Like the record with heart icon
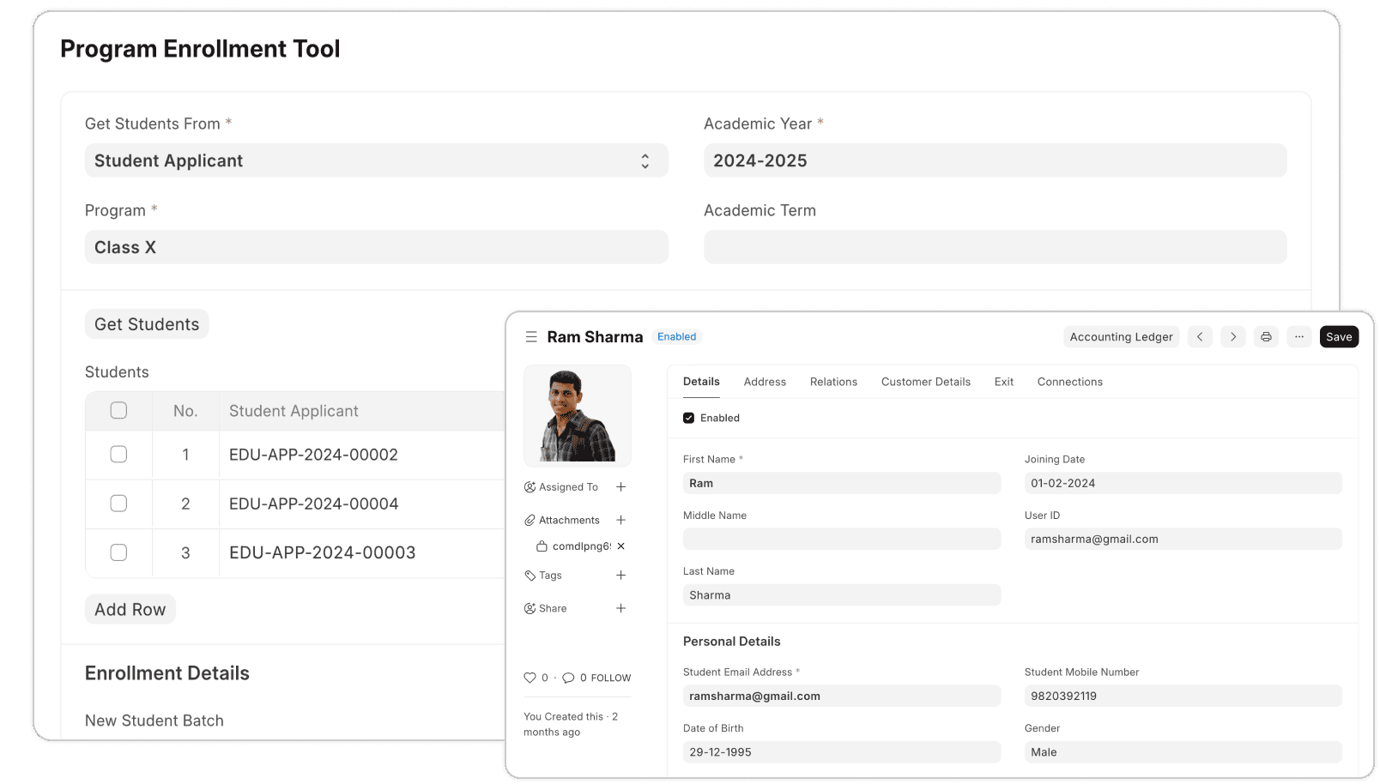The width and height of the screenshot is (1380, 784). tap(530, 678)
